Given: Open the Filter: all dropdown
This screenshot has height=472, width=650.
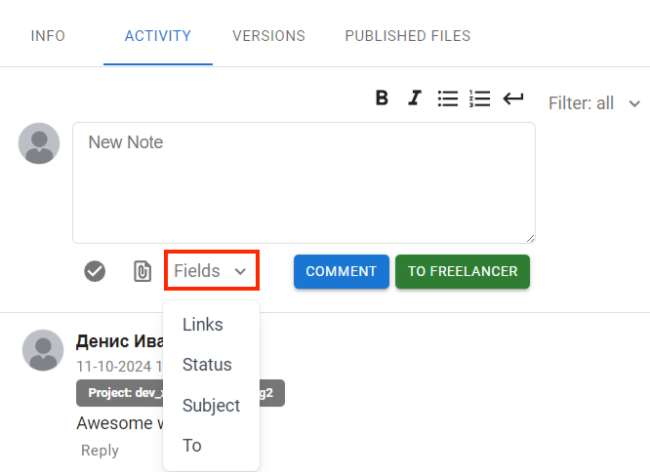Looking at the screenshot, I should [593, 103].
